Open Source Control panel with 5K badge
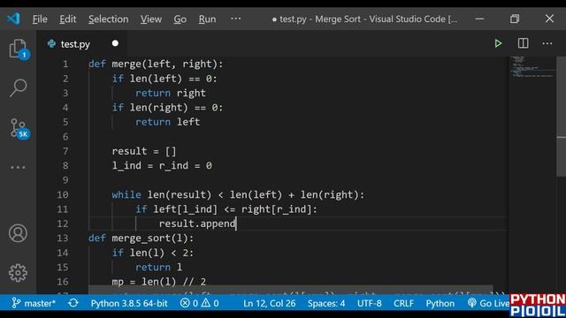This screenshot has height=318, width=566. pos(19,129)
